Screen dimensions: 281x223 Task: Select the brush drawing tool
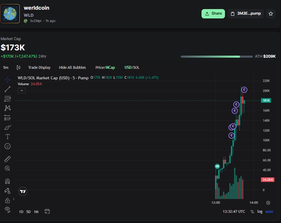(8, 127)
